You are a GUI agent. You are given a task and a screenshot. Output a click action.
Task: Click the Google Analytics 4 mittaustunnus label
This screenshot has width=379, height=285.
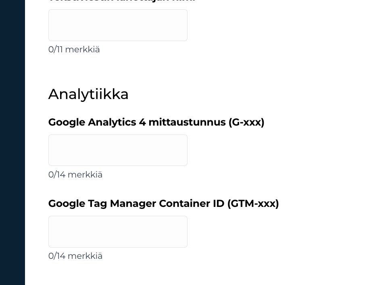point(156,122)
